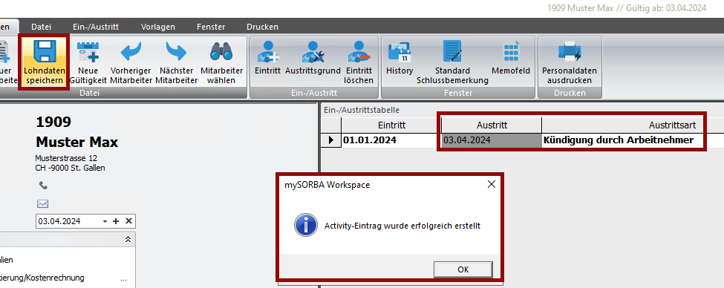Click Eintritt löschen icon

pos(359,62)
